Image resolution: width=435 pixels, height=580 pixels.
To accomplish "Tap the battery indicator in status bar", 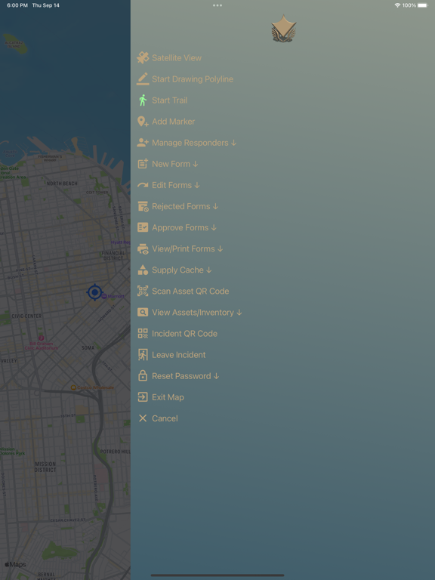I will coord(423,5).
